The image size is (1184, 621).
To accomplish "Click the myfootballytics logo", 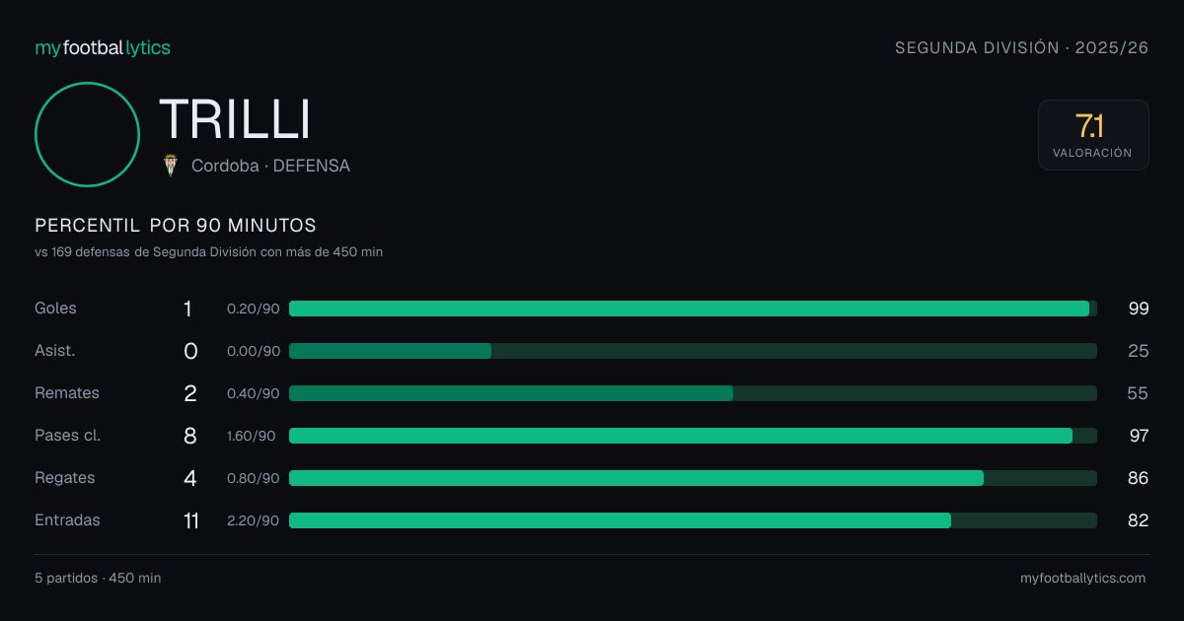I will pos(103,47).
